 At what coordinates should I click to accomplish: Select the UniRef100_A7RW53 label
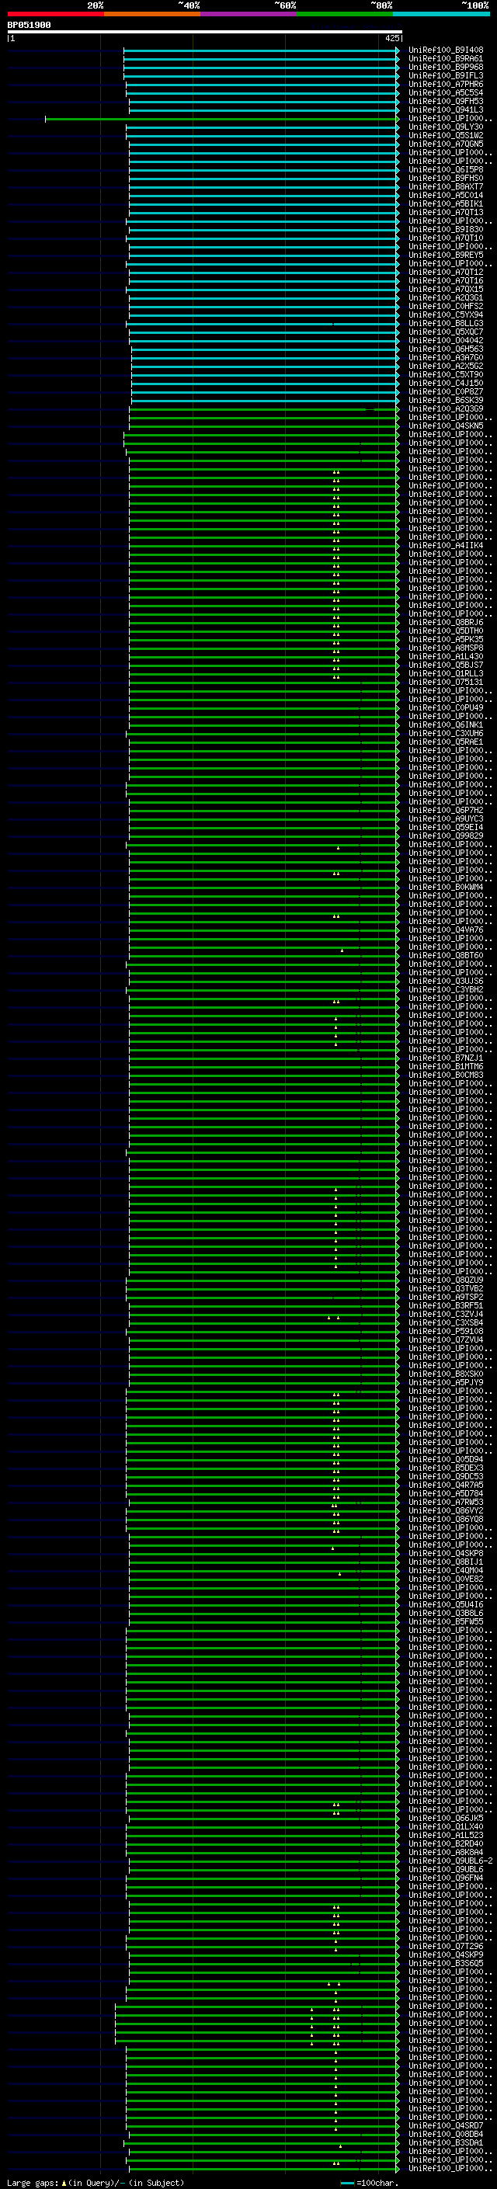[446, 1503]
